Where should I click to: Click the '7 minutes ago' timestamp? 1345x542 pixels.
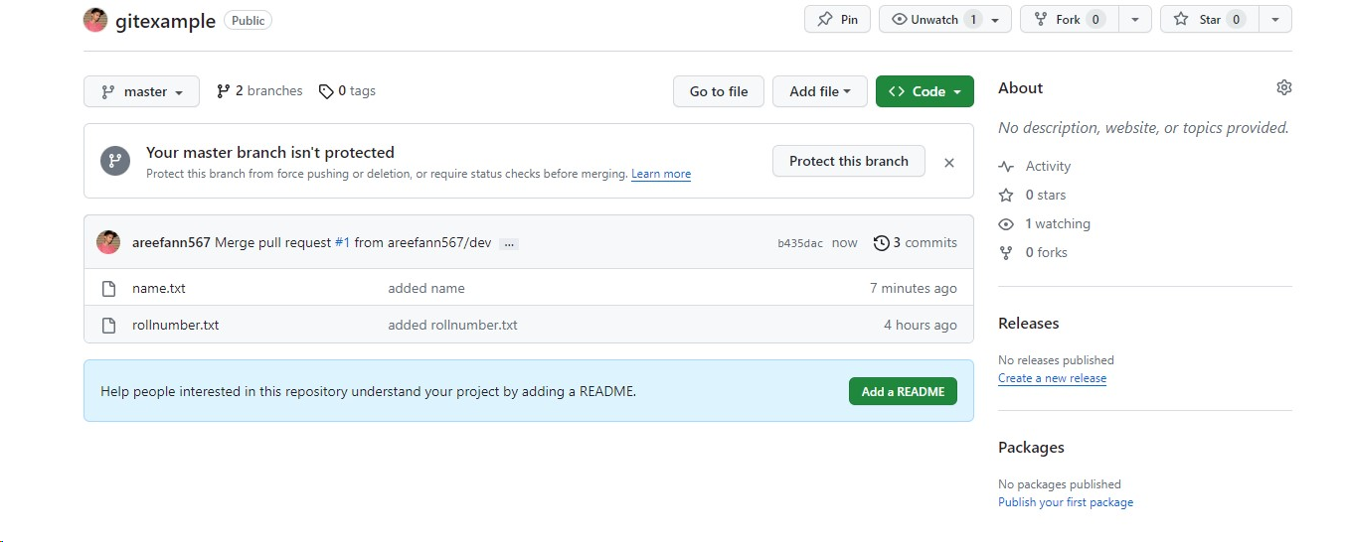click(914, 288)
